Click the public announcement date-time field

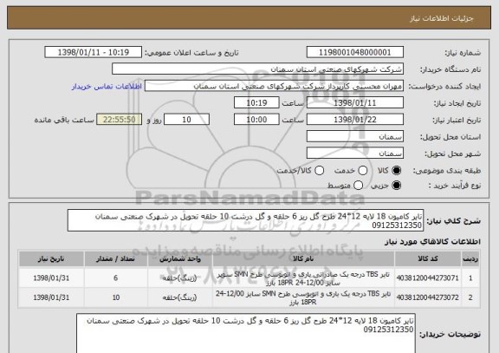[94, 52]
